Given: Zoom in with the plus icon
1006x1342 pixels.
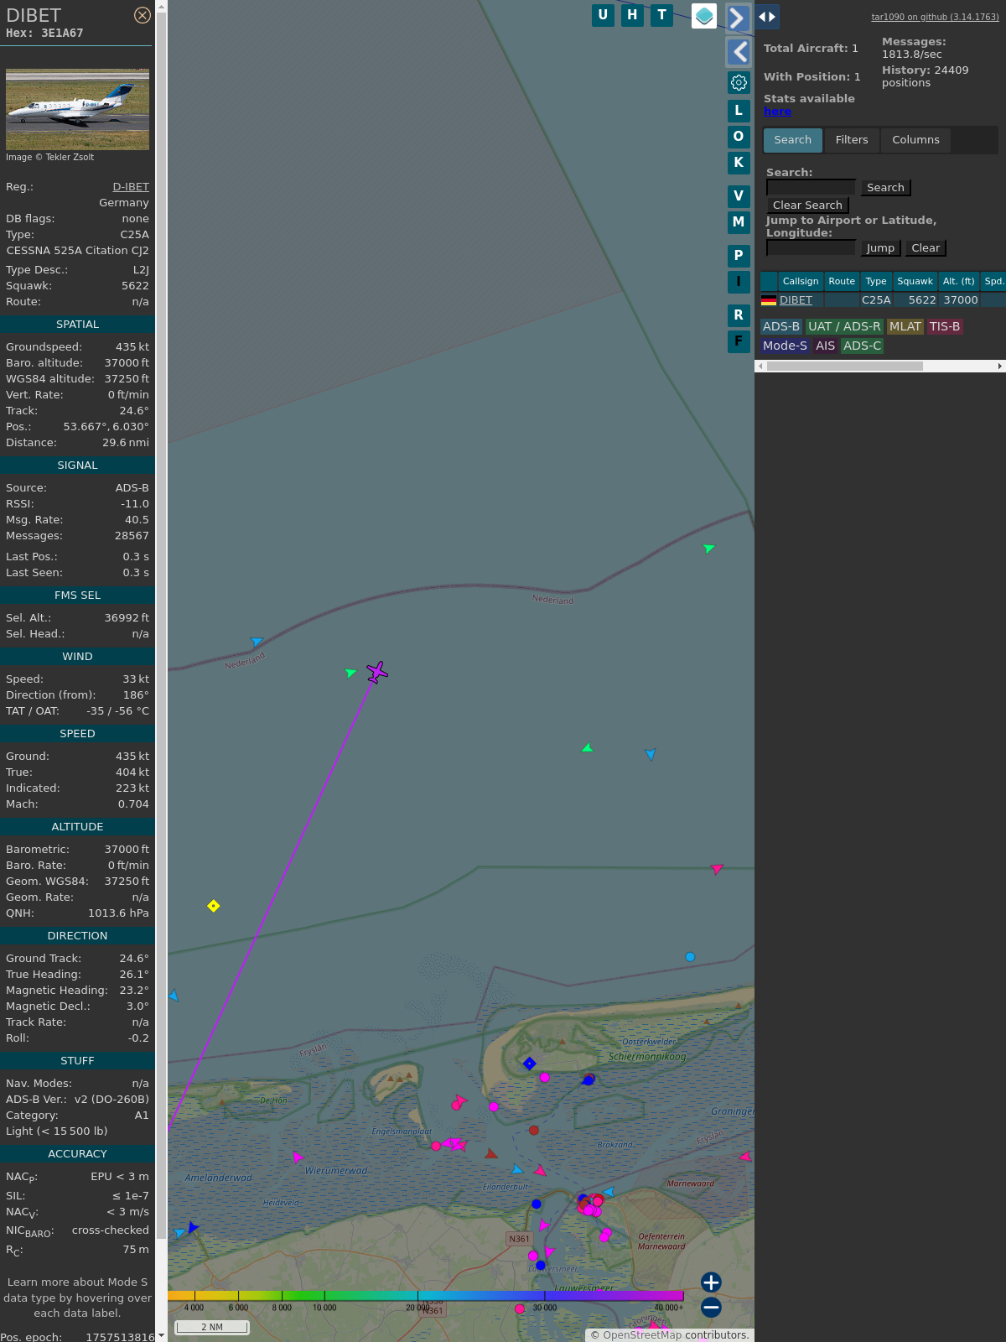Looking at the screenshot, I should [x=711, y=1282].
